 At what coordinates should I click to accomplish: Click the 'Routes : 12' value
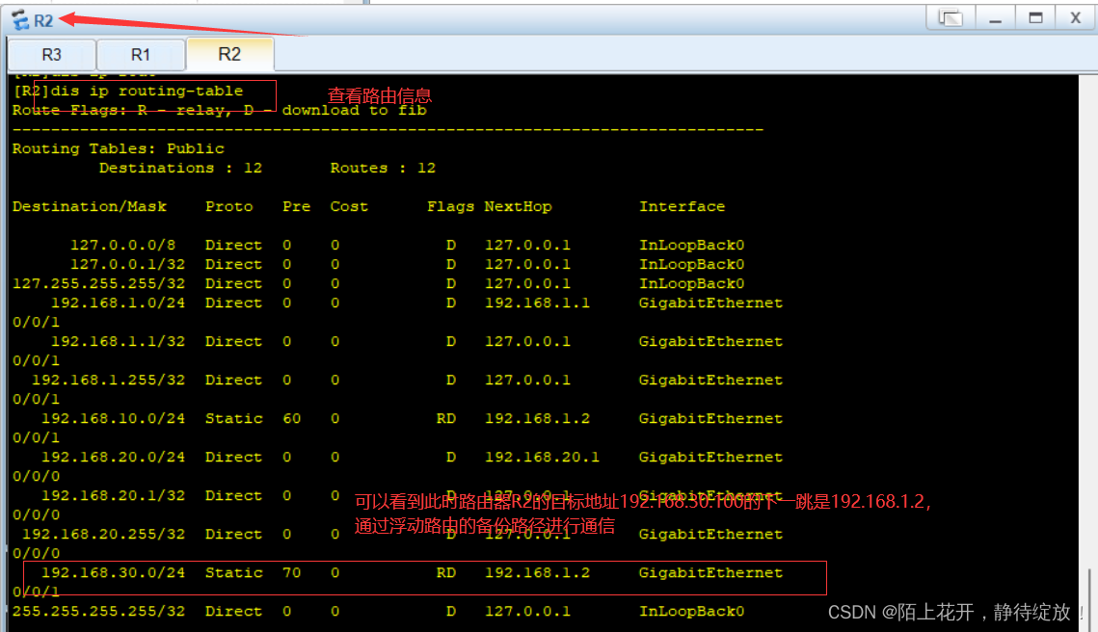coord(383,168)
